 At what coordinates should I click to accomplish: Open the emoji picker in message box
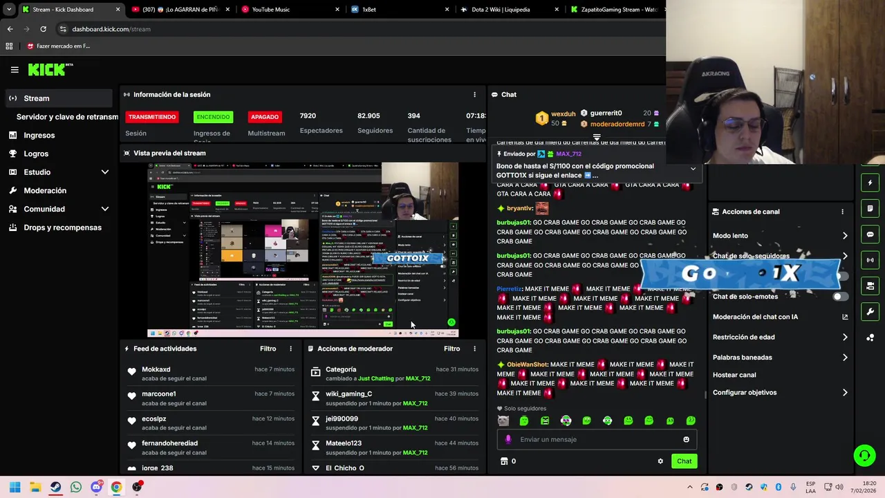686,439
